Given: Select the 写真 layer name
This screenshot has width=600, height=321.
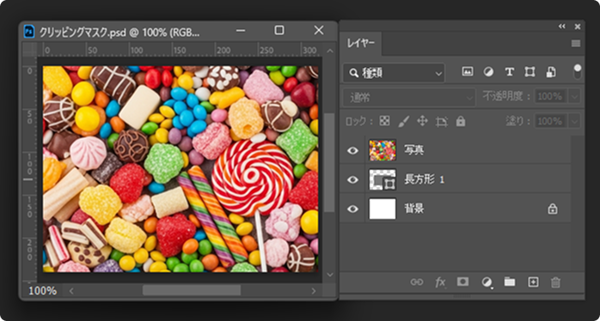Looking at the screenshot, I should pyautogui.click(x=414, y=150).
